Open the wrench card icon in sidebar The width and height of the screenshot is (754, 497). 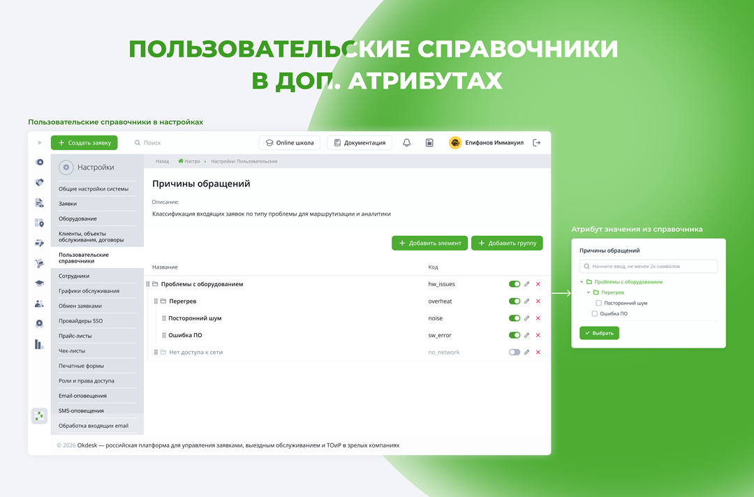[39, 243]
